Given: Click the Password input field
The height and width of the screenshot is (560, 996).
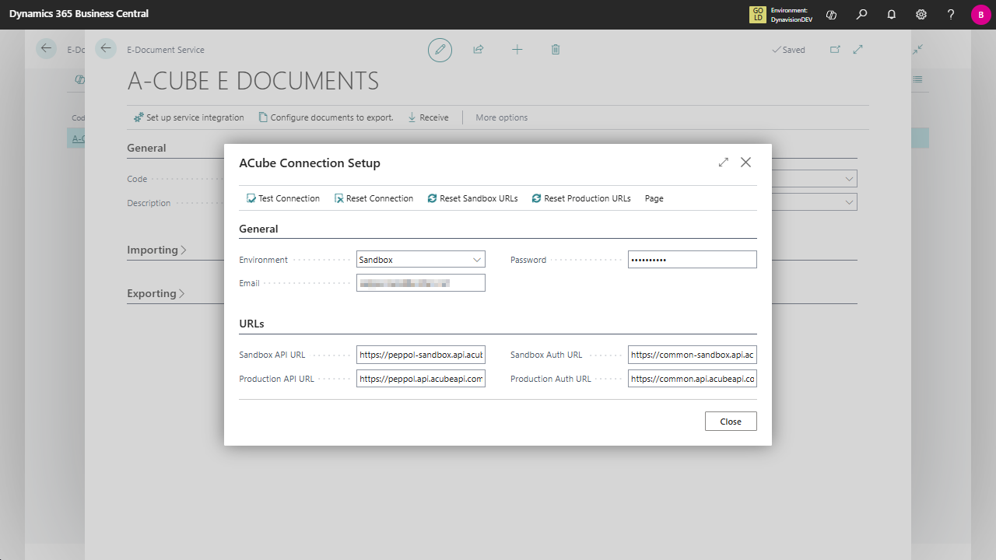Looking at the screenshot, I should click(693, 260).
